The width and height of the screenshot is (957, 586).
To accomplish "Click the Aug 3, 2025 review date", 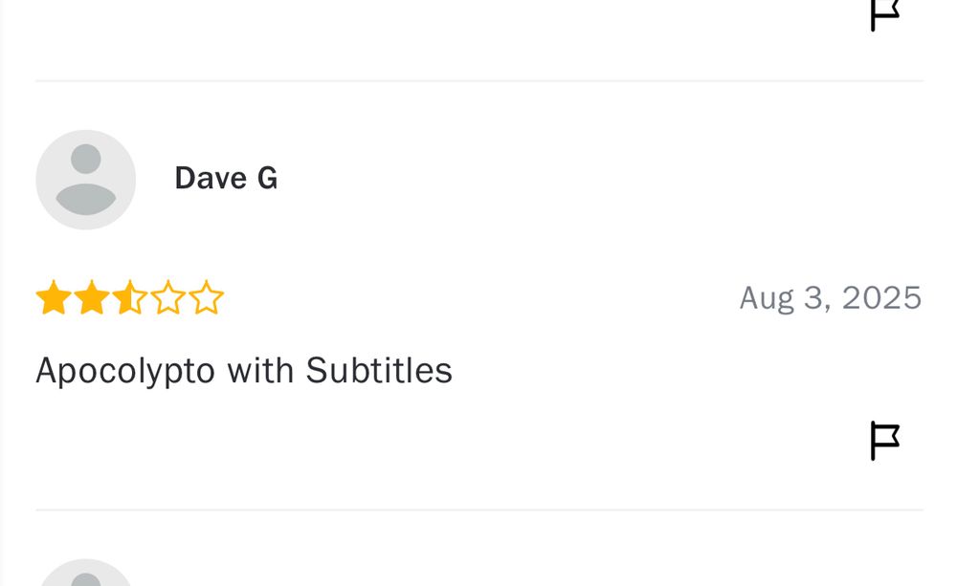I will point(830,298).
